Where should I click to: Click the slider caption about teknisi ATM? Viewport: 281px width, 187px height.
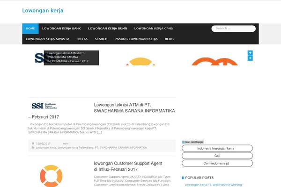(x=71, y=58)
